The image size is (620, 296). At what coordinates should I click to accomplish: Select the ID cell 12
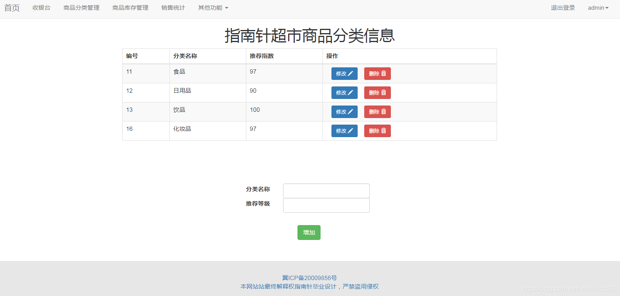point(146,93)
